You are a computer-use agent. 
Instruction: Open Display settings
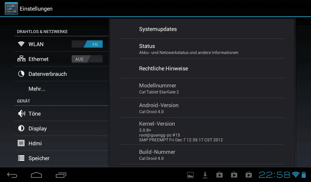pos(61,128)
